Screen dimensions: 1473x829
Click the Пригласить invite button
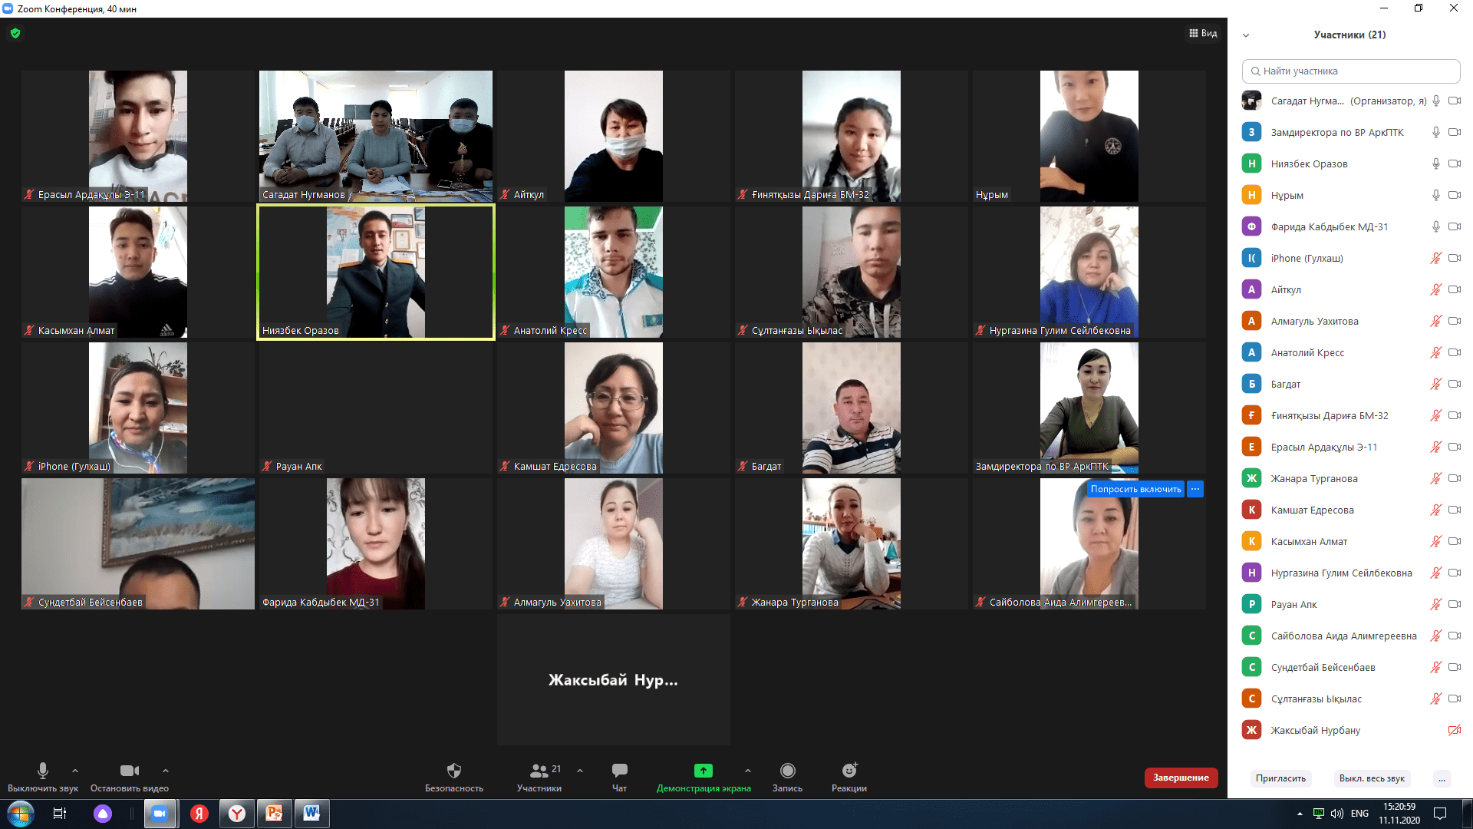1280,778
